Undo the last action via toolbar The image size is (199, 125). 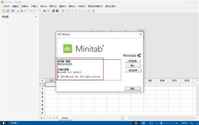tap(31, 11)
